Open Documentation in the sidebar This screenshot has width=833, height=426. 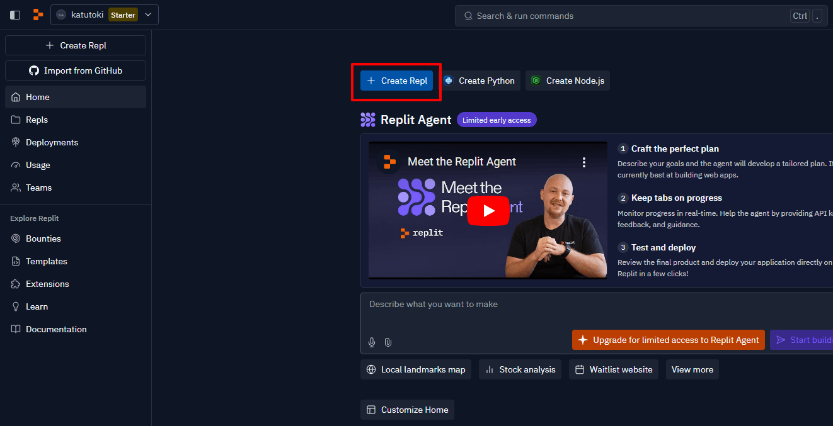[x=76, y=329]
